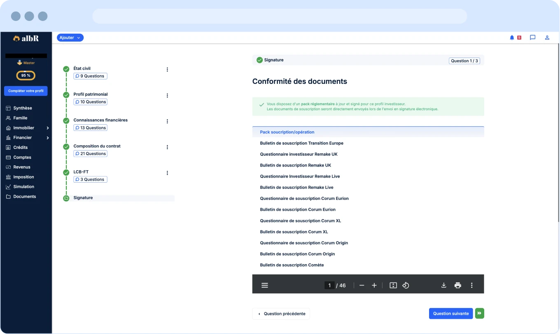Open the PDF viewer sidebar menu
The image size is (560, 334).
265,285
